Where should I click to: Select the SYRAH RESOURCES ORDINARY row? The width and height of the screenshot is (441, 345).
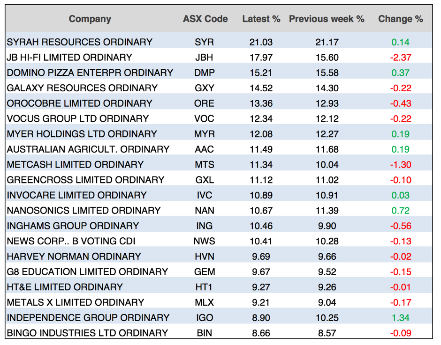(x=80, y=42)
